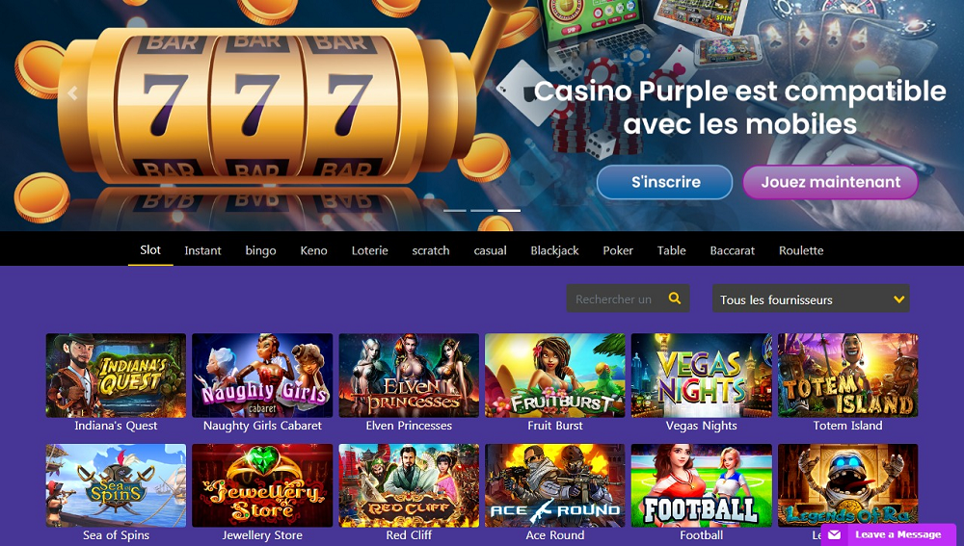Screen dimensions: 964x546
Task: Click the Jouez maintenant button
Action: 831,182
